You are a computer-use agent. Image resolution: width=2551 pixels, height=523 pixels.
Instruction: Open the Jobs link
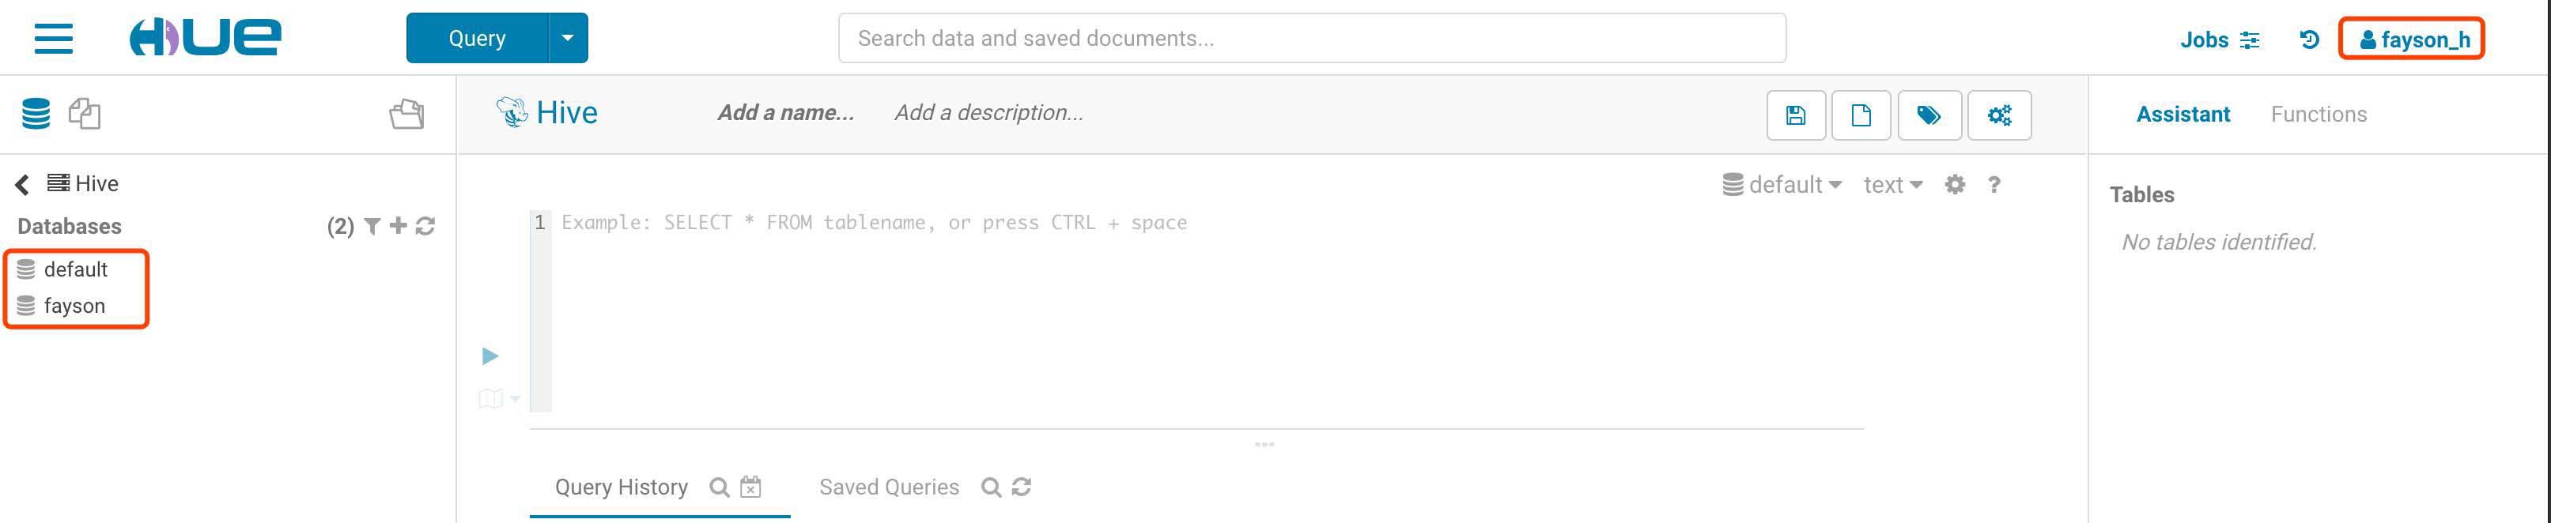coord(2218,40)
